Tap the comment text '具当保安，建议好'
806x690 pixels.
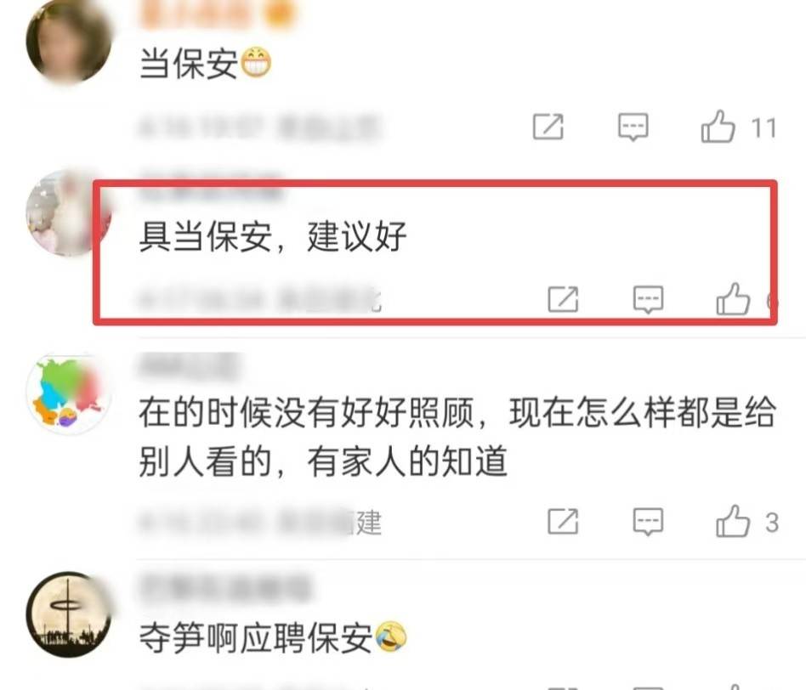(x=273, y=237)
